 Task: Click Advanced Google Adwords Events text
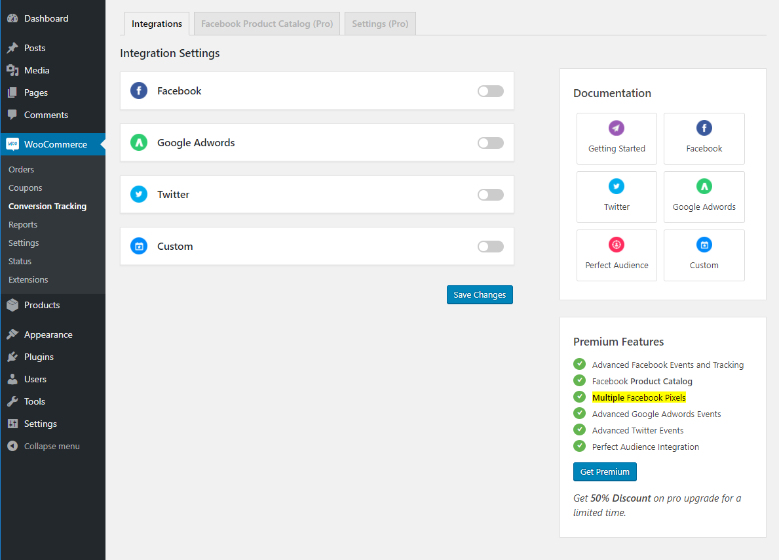[x=656, y=414]
